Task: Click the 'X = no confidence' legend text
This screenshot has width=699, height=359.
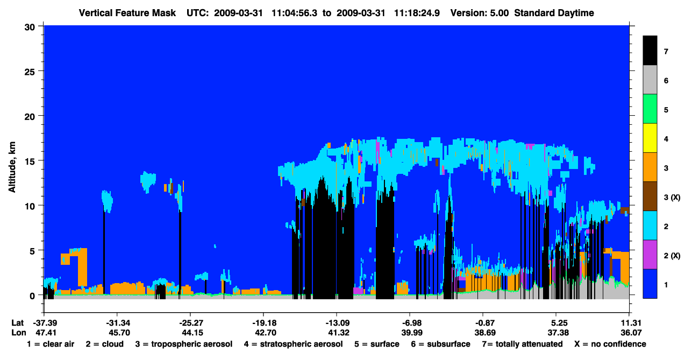Action: [610, 344]
